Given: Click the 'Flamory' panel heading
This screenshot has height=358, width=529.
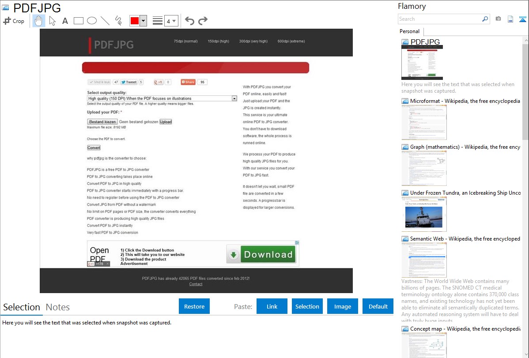Looking at the screenshot, I should click(x=412, y=7).
